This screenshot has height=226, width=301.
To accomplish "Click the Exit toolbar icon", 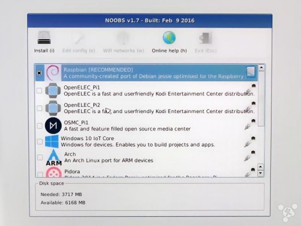I will [205, 38].
